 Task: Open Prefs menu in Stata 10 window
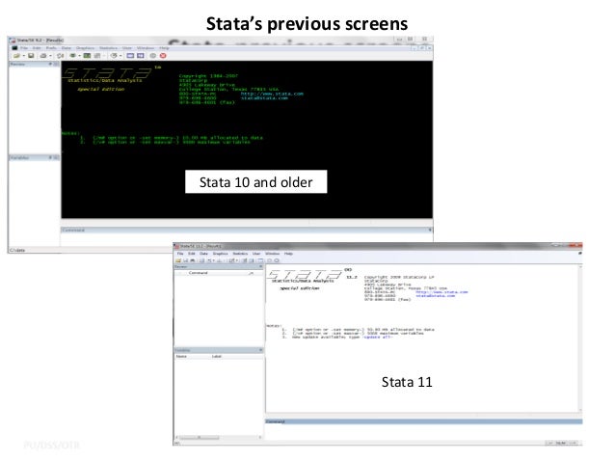click(51, 48)
